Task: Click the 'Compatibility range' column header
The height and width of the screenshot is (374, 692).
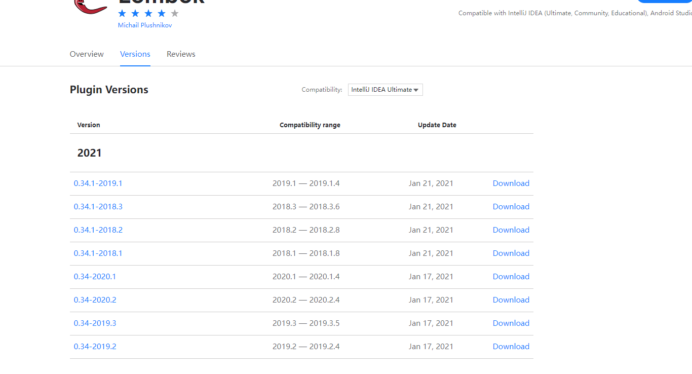Action: (x=310, y=125)
